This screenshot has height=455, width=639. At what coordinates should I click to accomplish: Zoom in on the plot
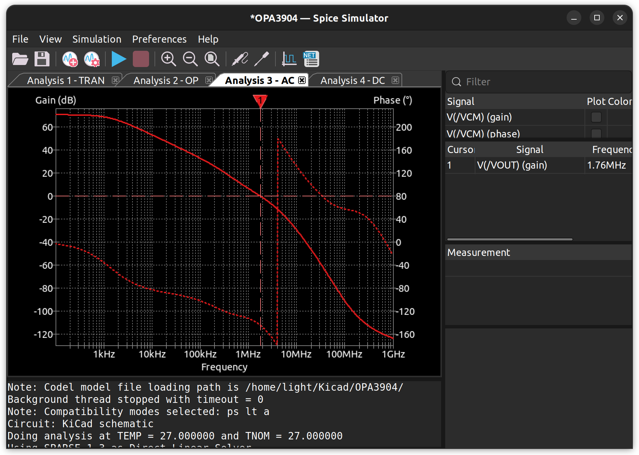[x=168, y=59]
